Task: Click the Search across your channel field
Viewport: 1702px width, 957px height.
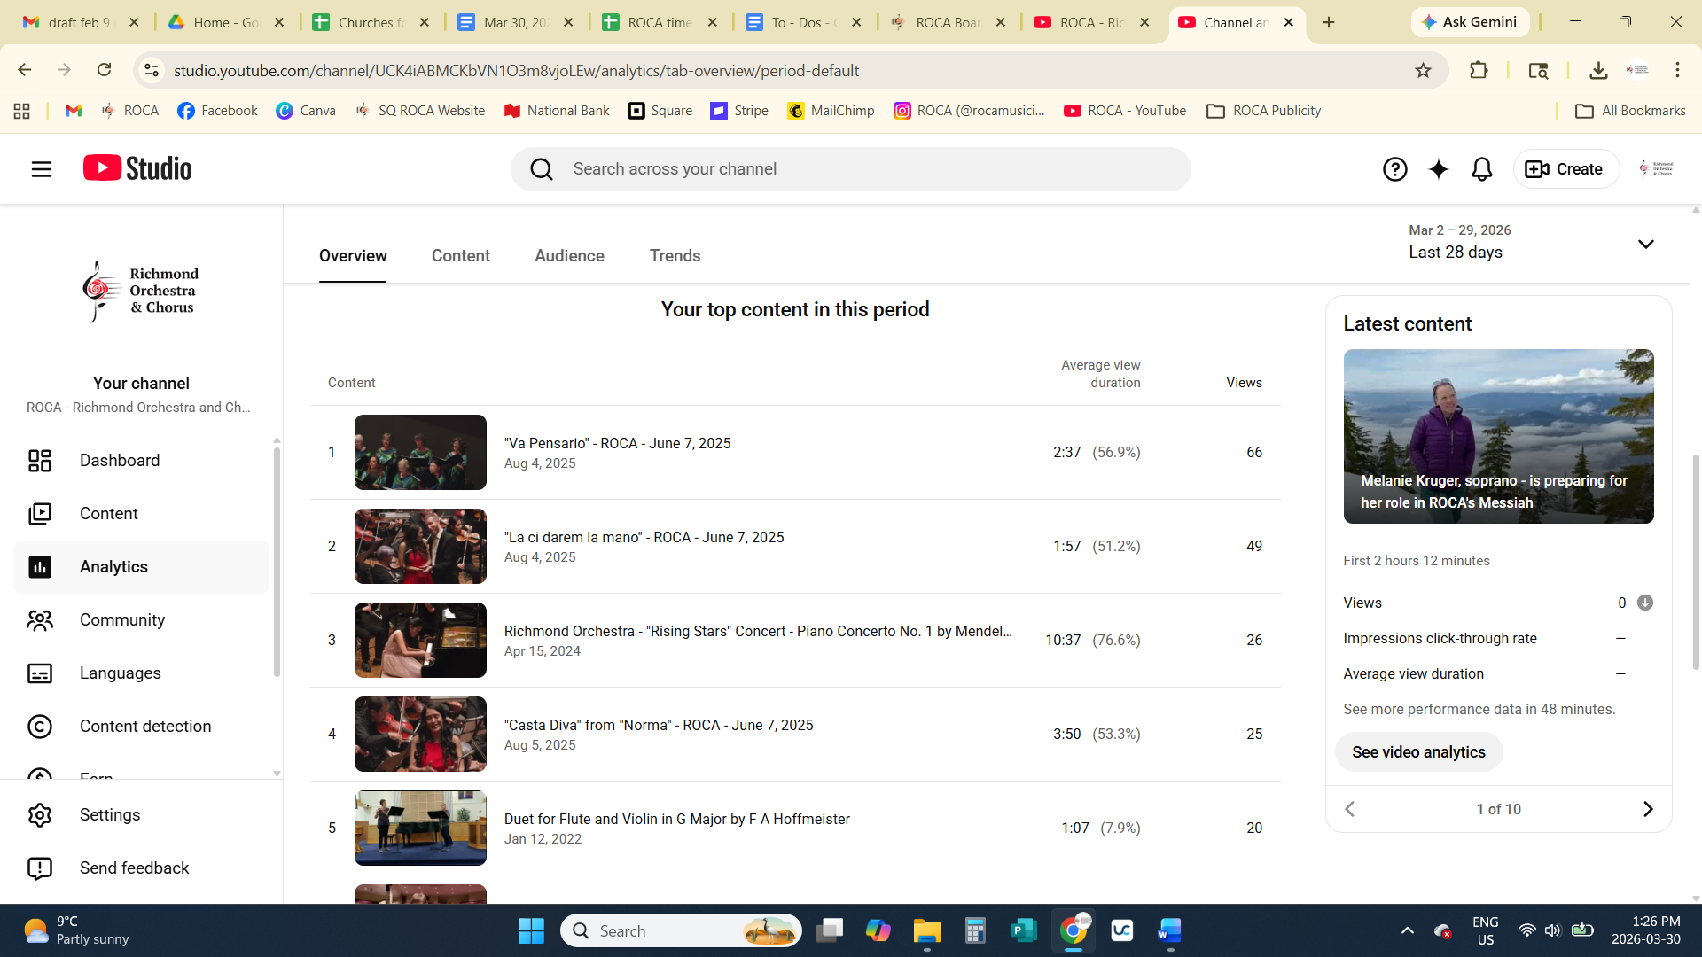Action: tap(851, 169)
